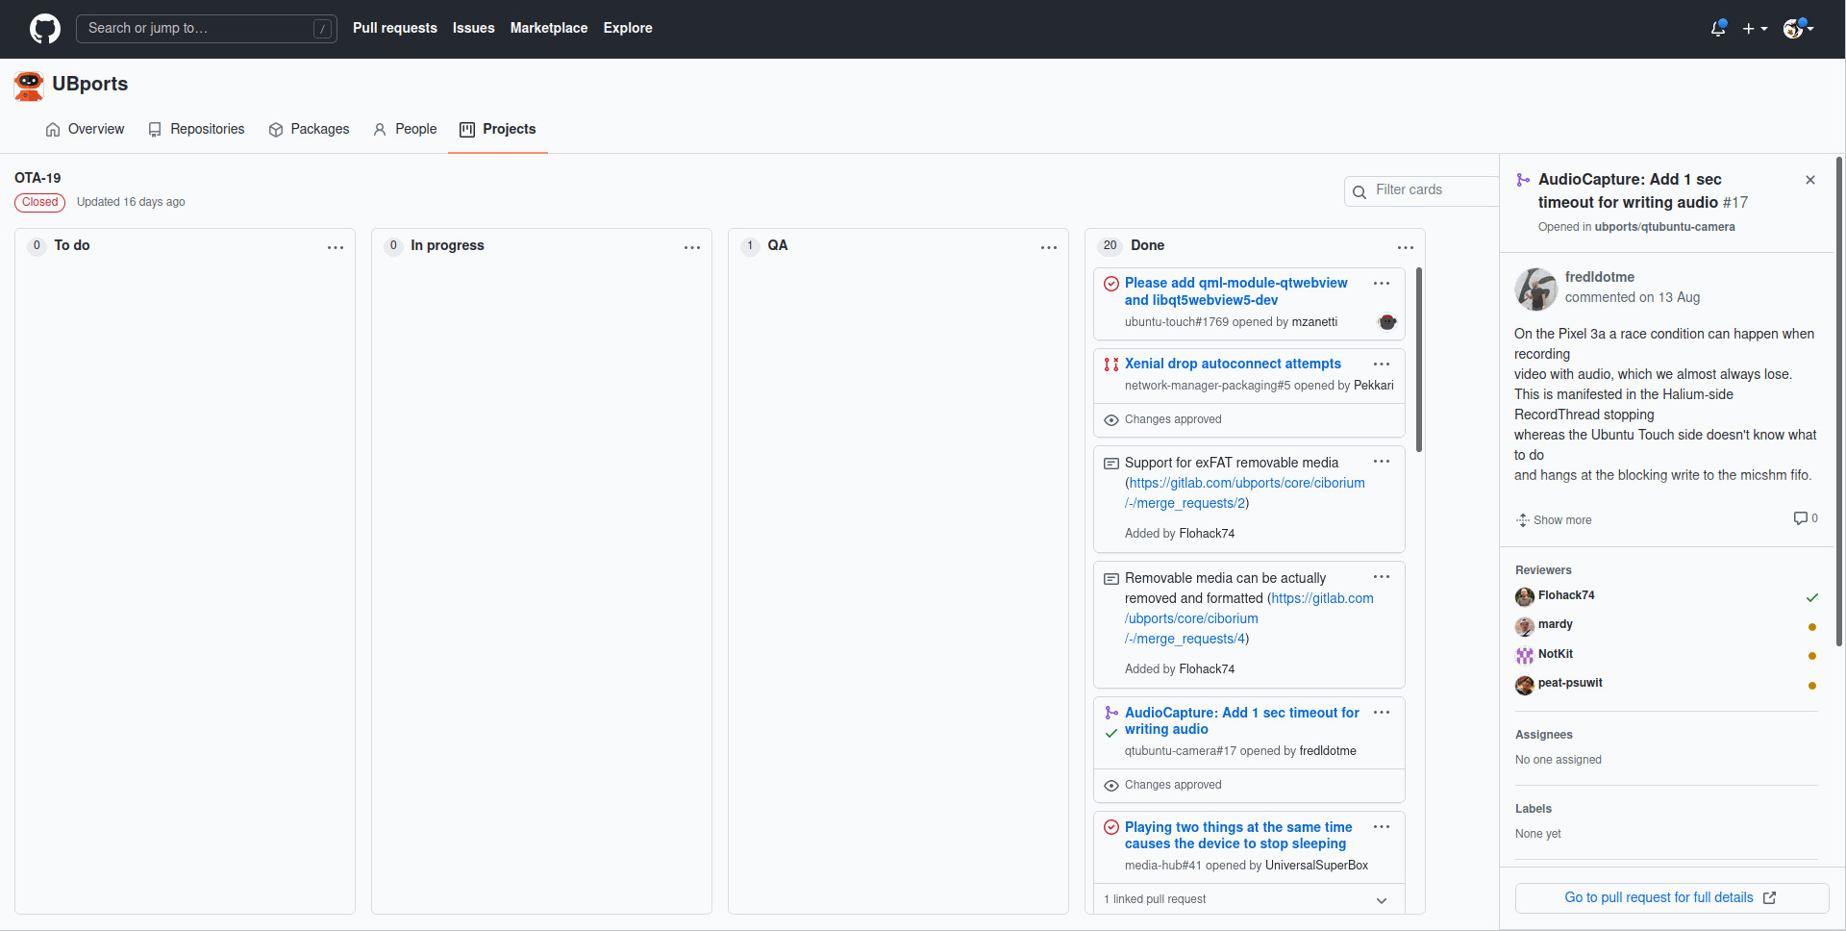This screenshot has height=931, width=1846.
Task: Expand the linked pull request section
Action: point(1382,900)
